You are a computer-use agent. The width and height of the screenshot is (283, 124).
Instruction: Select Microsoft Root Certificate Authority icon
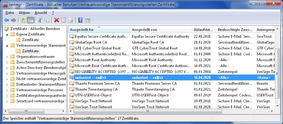[x=72, y=66]
